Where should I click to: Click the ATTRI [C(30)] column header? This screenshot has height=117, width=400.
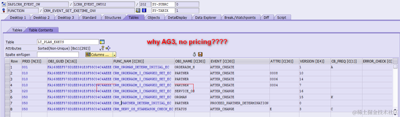(284, 61)
